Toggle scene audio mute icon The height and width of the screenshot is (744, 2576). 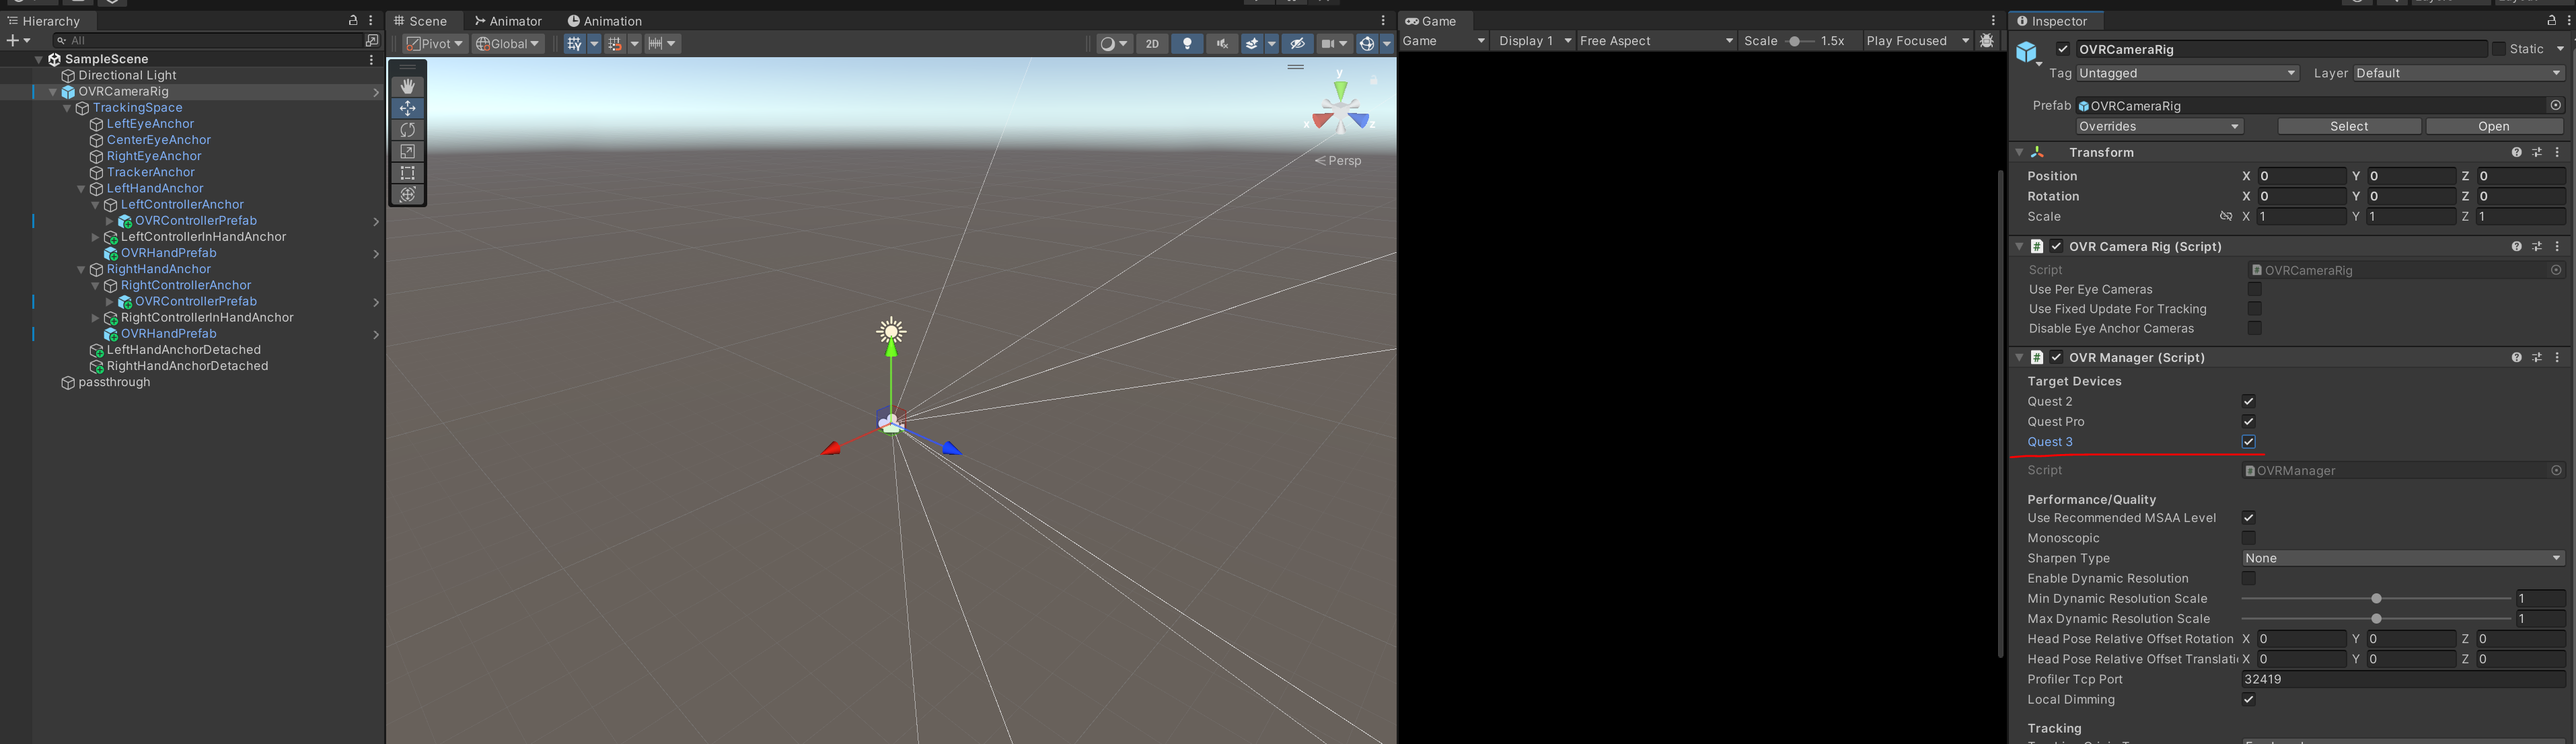click(x=1221, y=44)
